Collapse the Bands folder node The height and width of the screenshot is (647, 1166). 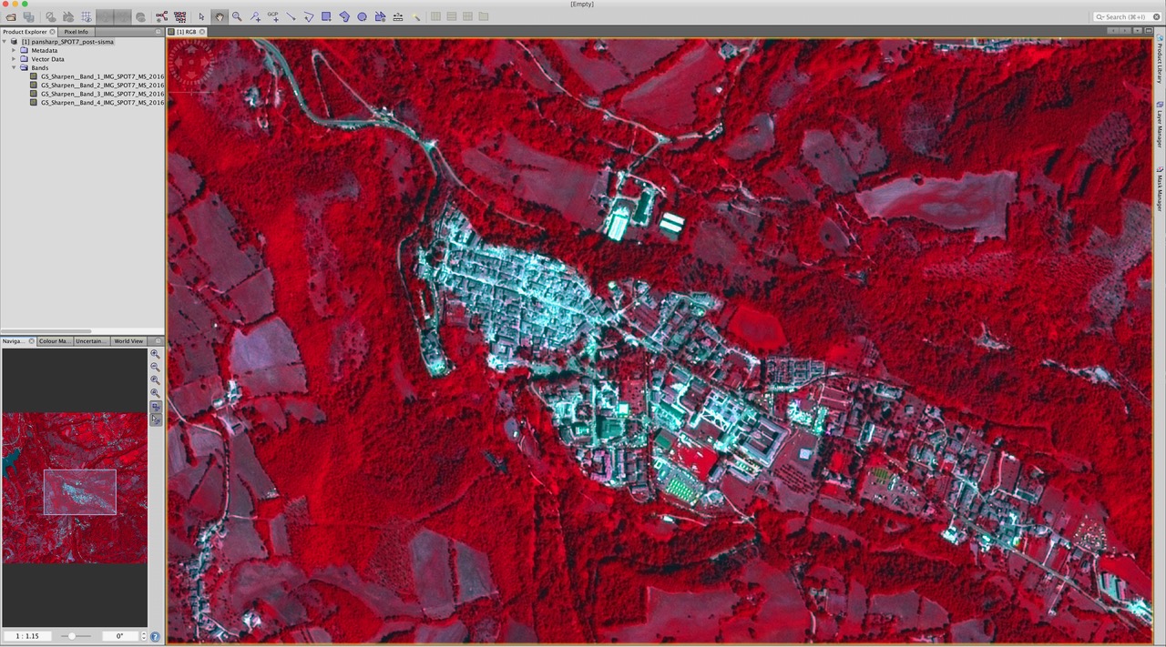14,68
